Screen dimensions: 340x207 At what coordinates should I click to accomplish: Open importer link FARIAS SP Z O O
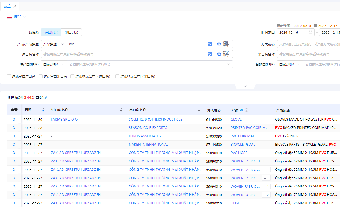tap(65, 119)
